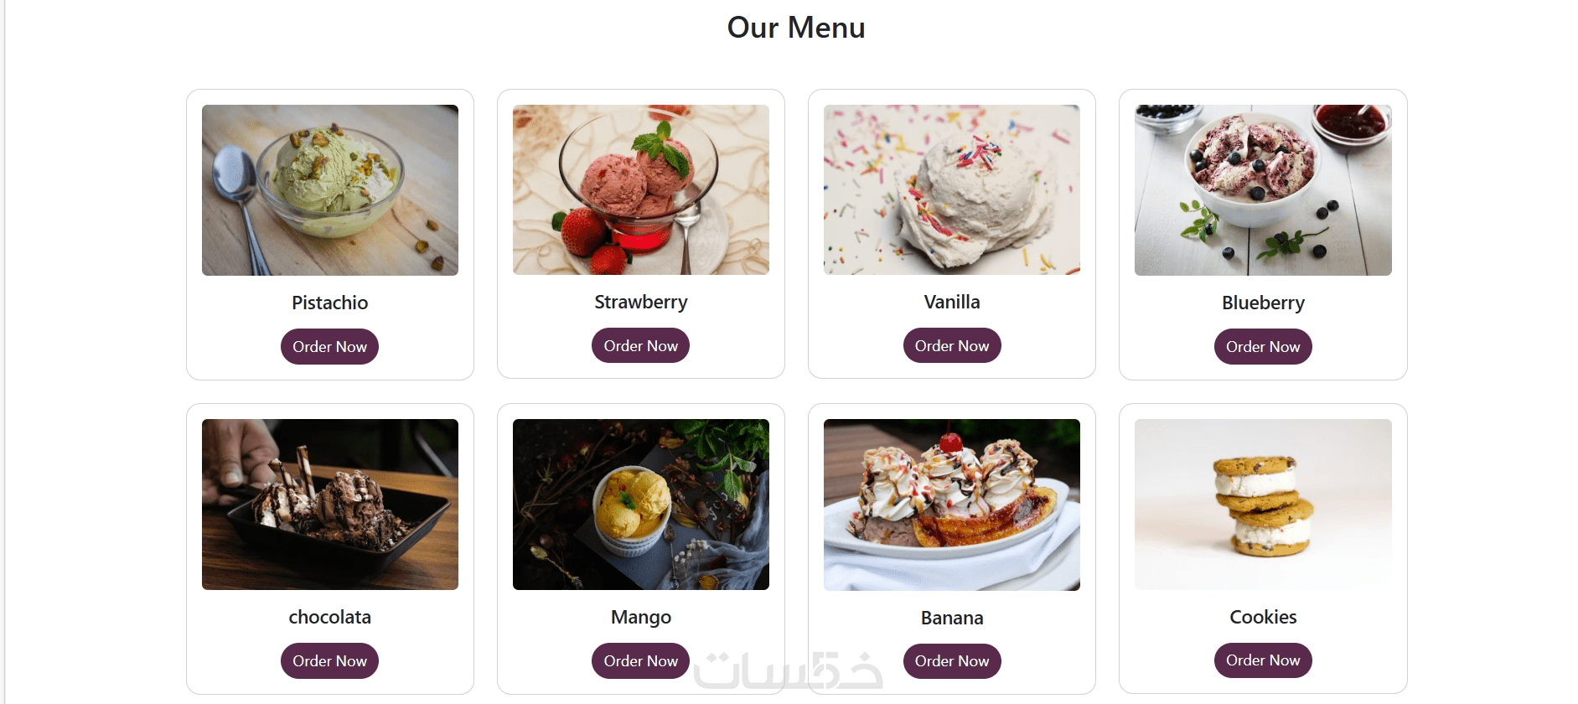Click Order Now under chocolata
1578x704 pixels.
coord(329,661)
